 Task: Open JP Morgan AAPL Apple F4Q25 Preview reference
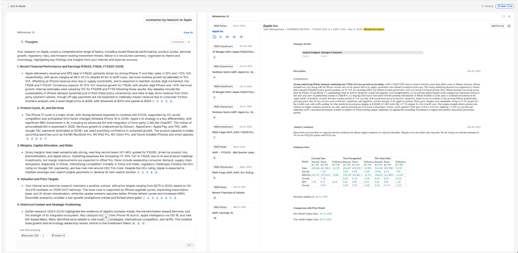[234, 92]
